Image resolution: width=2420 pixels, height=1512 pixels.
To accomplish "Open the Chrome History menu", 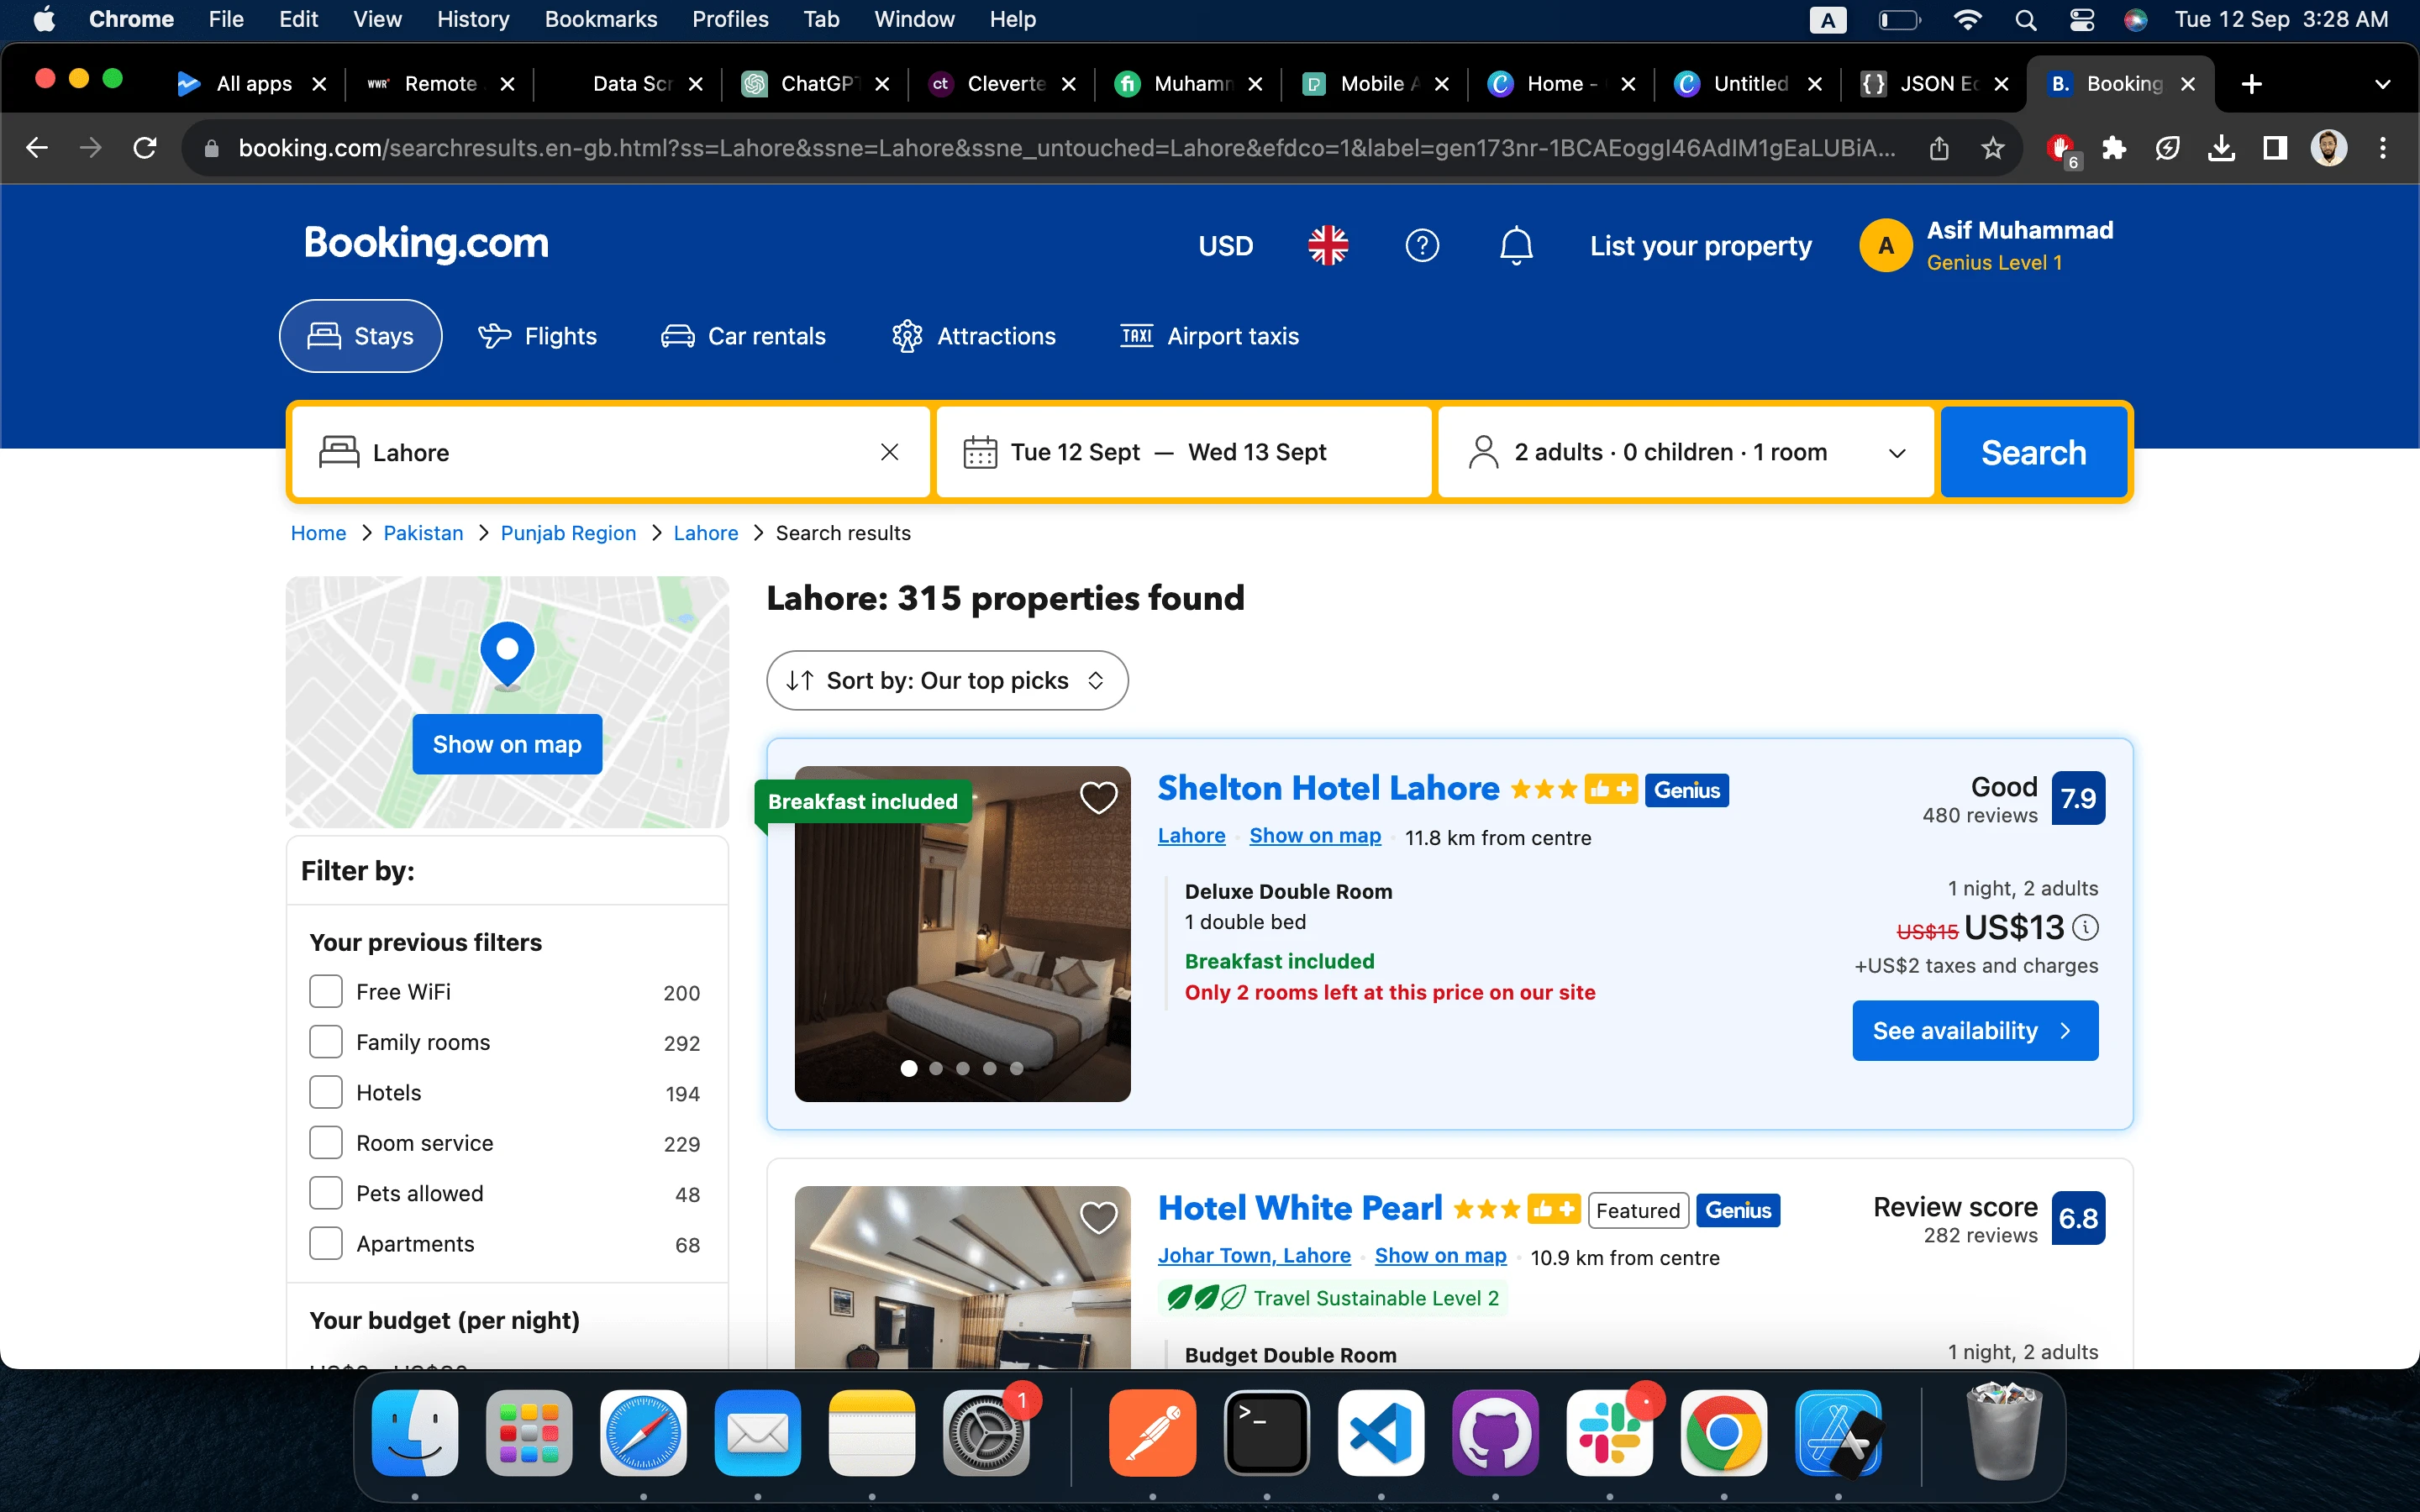I will [x=472, y=20].
